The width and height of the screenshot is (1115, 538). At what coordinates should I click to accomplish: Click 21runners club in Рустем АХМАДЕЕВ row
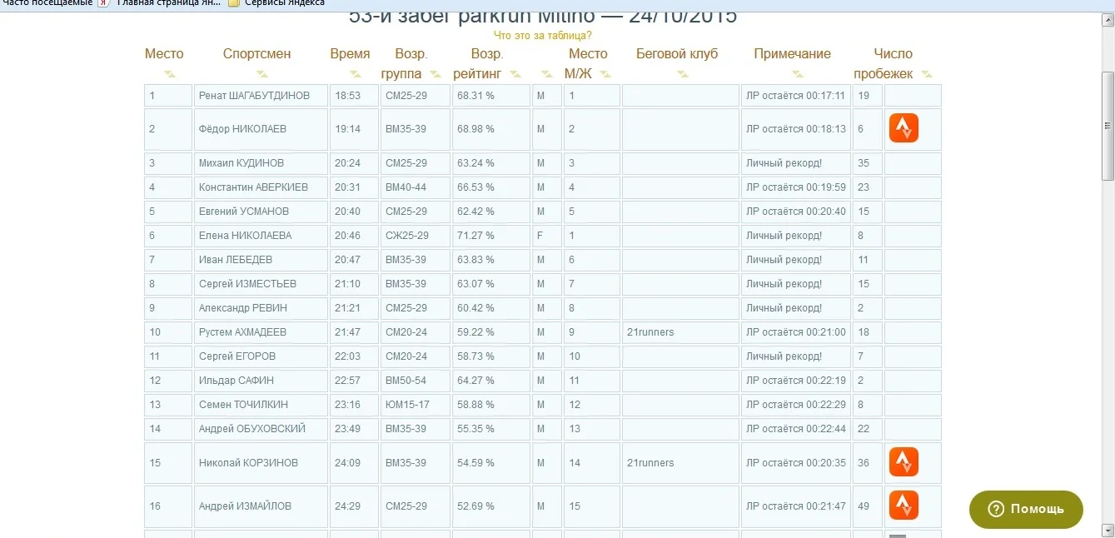point(650,332)
